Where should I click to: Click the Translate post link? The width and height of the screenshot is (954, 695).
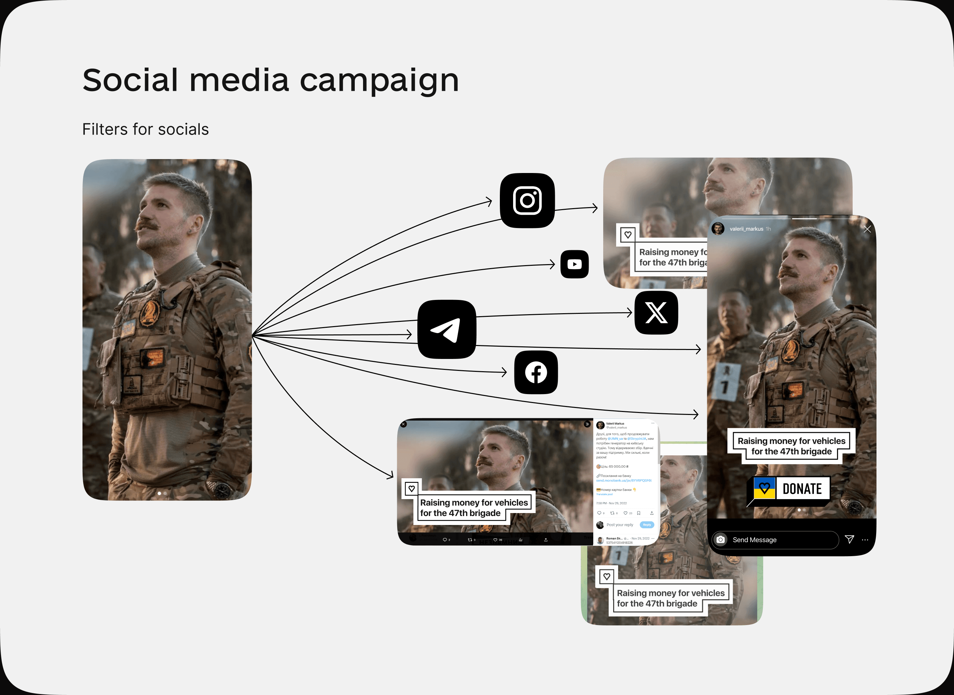(604, 494)
